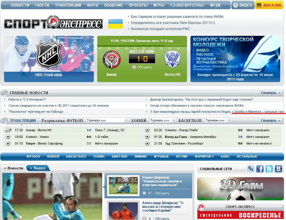Click the 1:0 scoreboard of the live match
Image resolution: width=286 pixels, height=220 pixels.
click(x=142, y=59)
